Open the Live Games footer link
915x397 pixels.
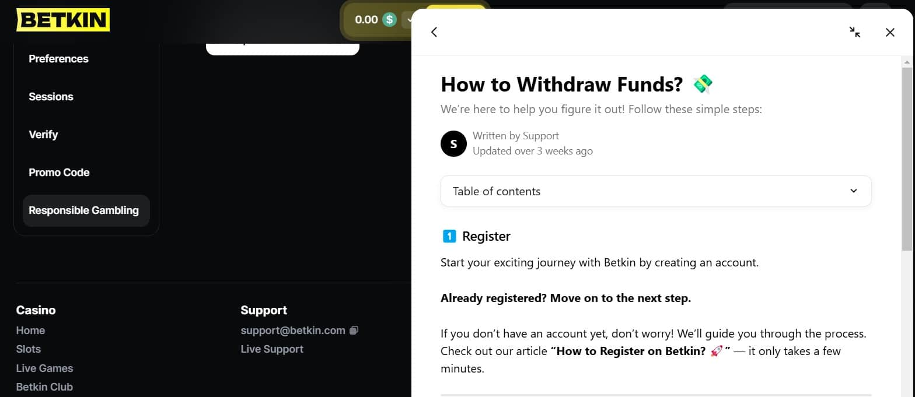point(44,368)
